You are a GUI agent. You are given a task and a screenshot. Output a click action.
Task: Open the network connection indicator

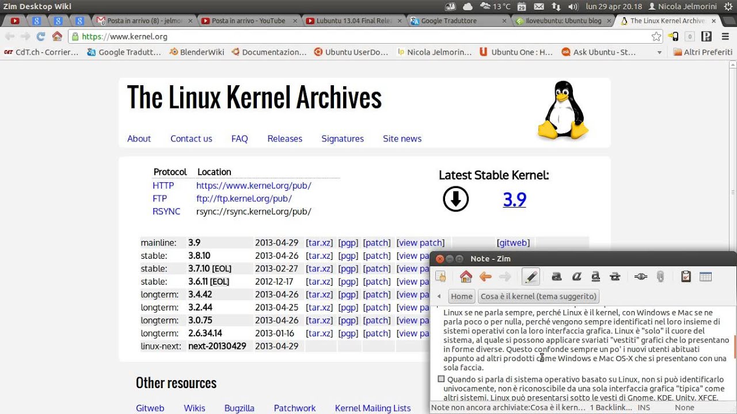click(556, 6)
